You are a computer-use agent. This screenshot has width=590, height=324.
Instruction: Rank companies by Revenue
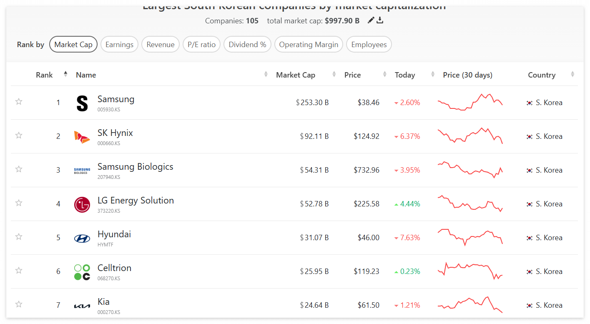(x=161, y=45)
